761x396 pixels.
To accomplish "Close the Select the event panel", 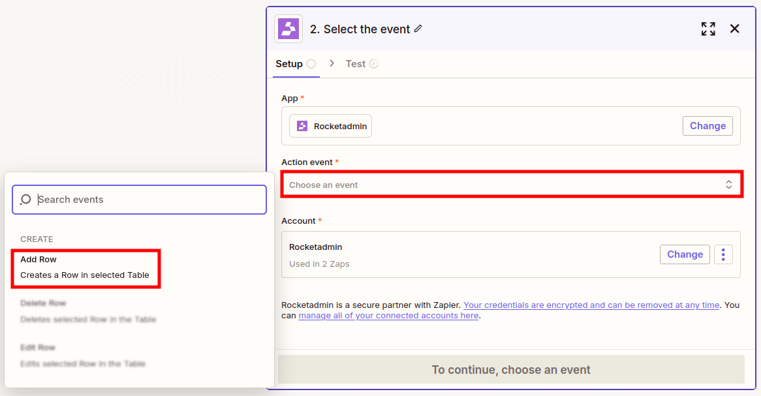I will [x=734, y=29].
